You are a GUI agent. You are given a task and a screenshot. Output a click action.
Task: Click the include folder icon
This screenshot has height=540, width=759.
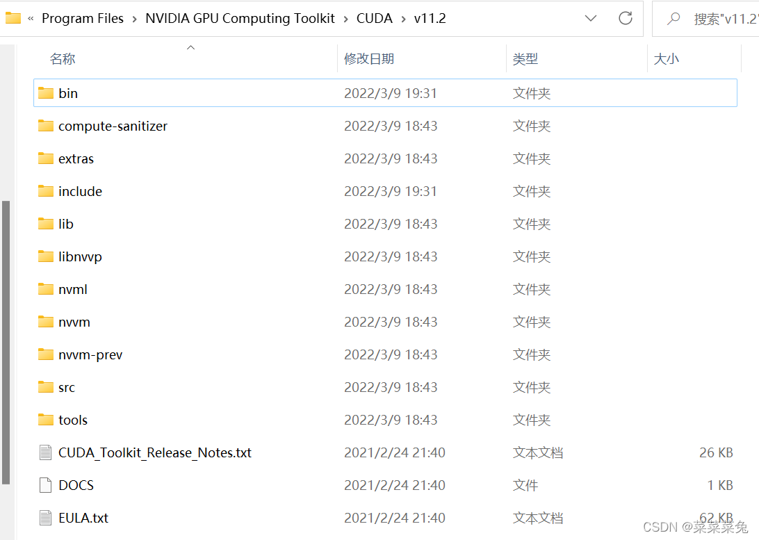45,191
